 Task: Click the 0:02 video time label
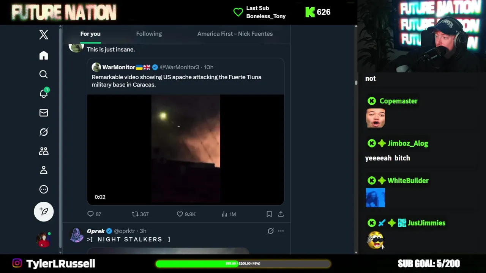pos(100,197)
